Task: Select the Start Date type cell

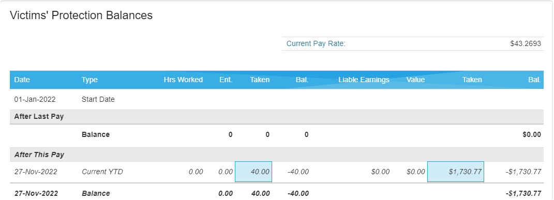Action: pos(98,99)
